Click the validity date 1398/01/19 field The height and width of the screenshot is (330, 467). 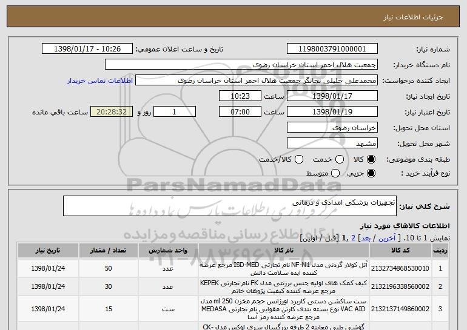[x=332, y=112]
